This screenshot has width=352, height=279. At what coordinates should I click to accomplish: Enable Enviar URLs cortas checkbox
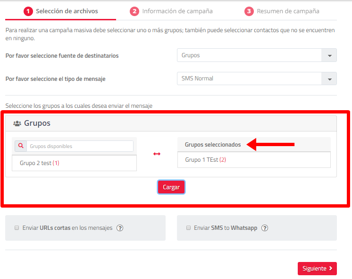pyautogui.click(x=17, y=228)
